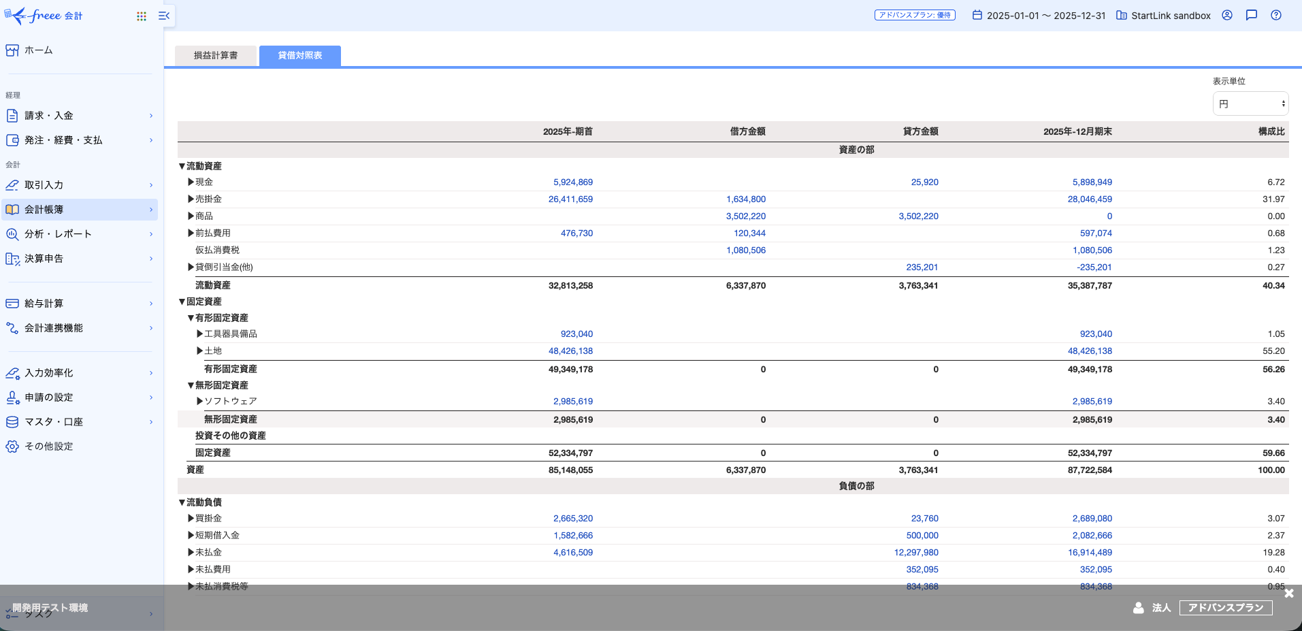Expand the 前払費用 row
This screenshot has height=631, width=1302.
click(191, 233)
